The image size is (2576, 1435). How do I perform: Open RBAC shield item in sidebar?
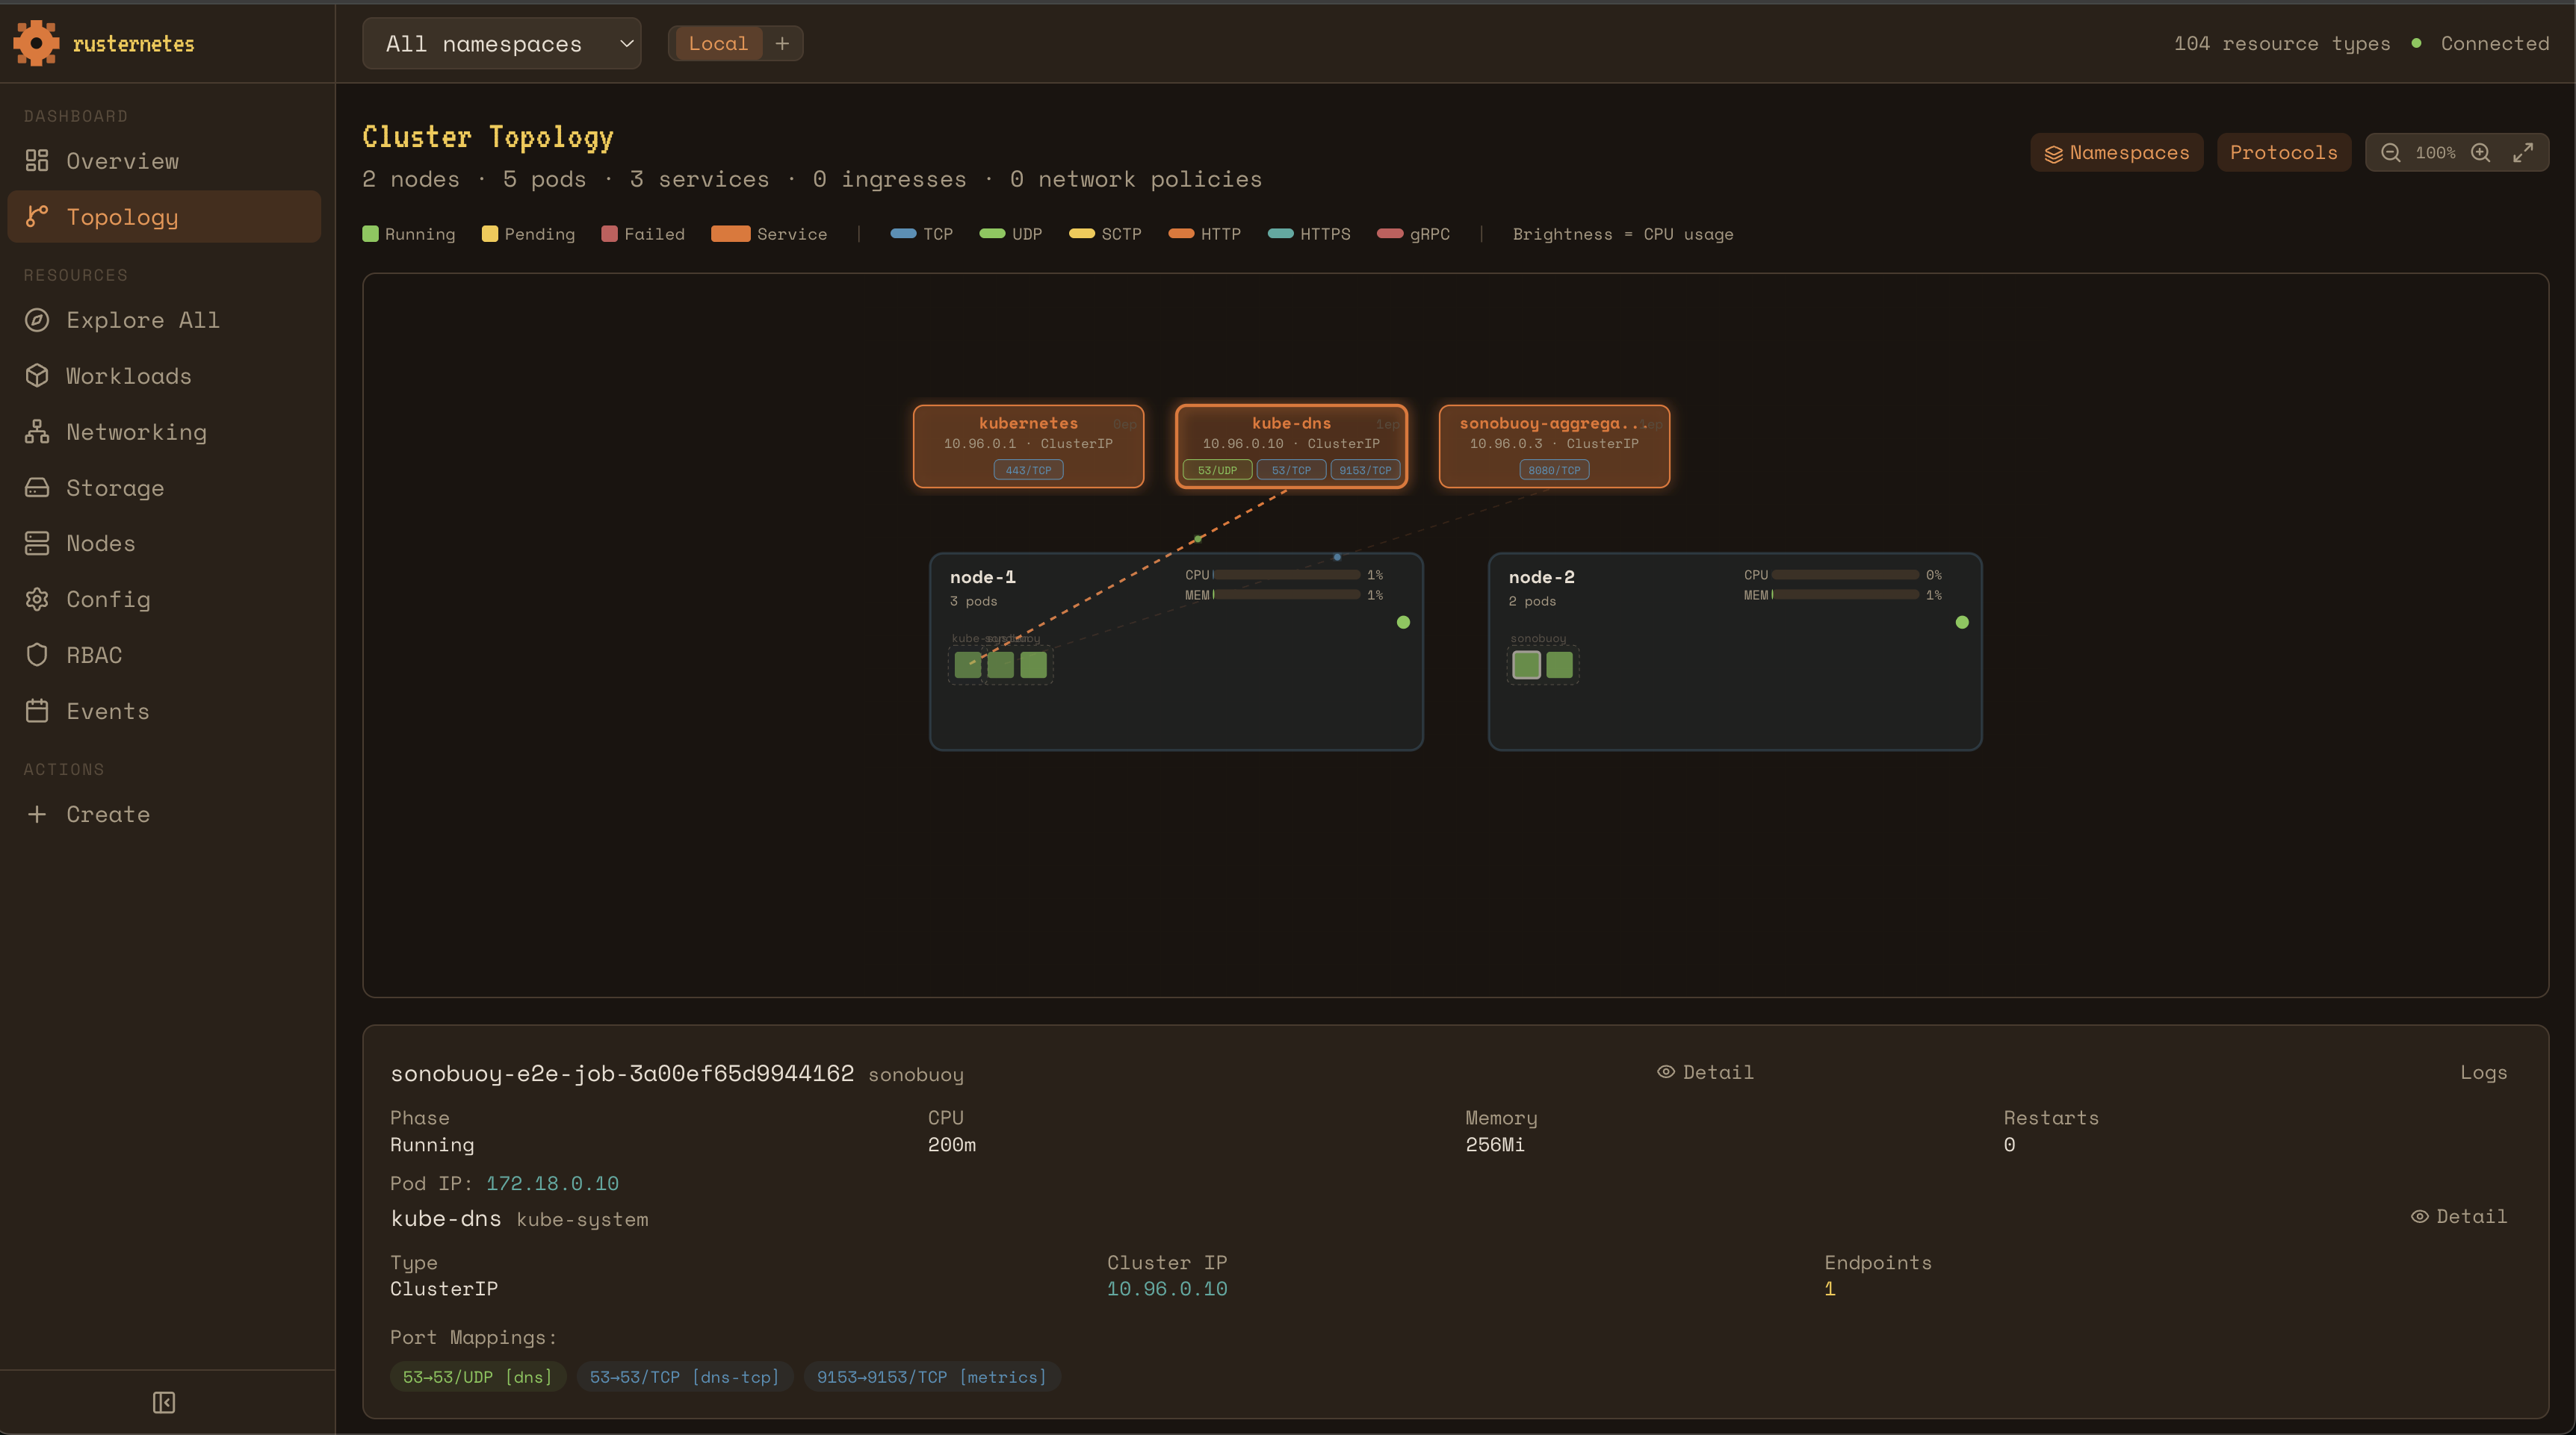tap(94, 655)
